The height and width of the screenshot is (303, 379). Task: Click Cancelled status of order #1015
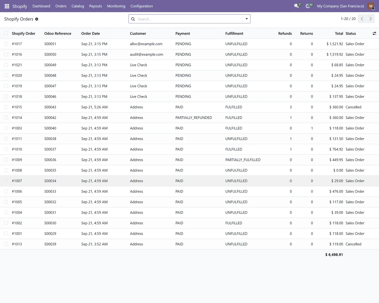tap(353, 107)
